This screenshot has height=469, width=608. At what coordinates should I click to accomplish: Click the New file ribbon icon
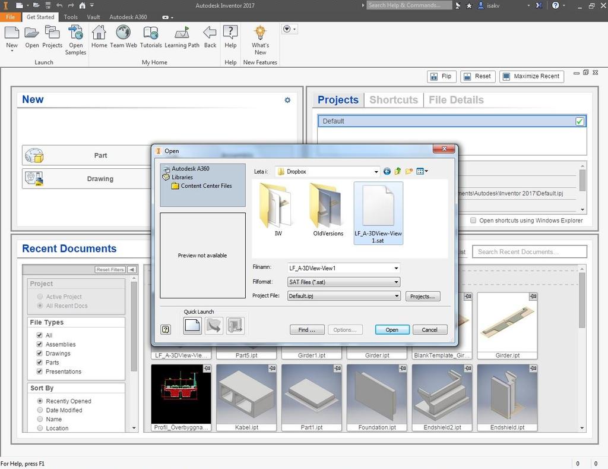(x=12, y=33)
